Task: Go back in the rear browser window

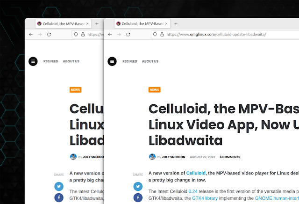Action: [31, 34]
